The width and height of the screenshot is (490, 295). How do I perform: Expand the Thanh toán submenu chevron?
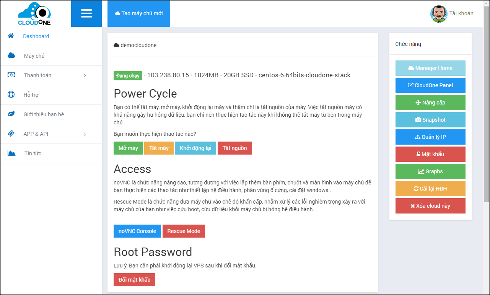click(x=85, y=75)
